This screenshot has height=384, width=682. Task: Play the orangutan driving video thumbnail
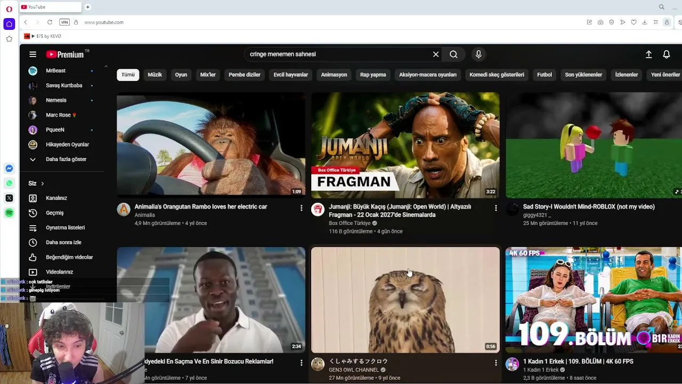(211, 145)
